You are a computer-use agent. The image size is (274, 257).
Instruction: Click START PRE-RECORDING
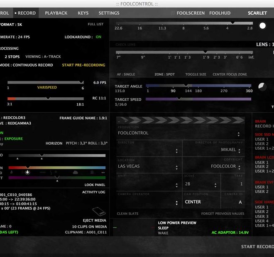[83, 65]
